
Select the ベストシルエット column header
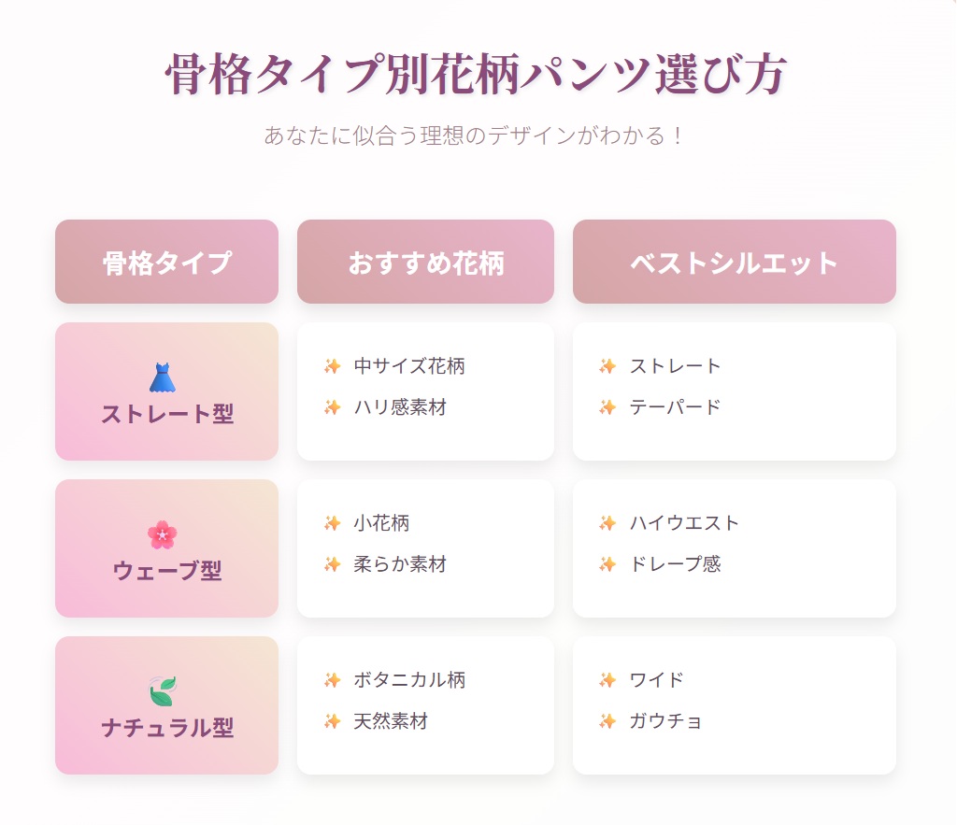(x=734, y=263)
